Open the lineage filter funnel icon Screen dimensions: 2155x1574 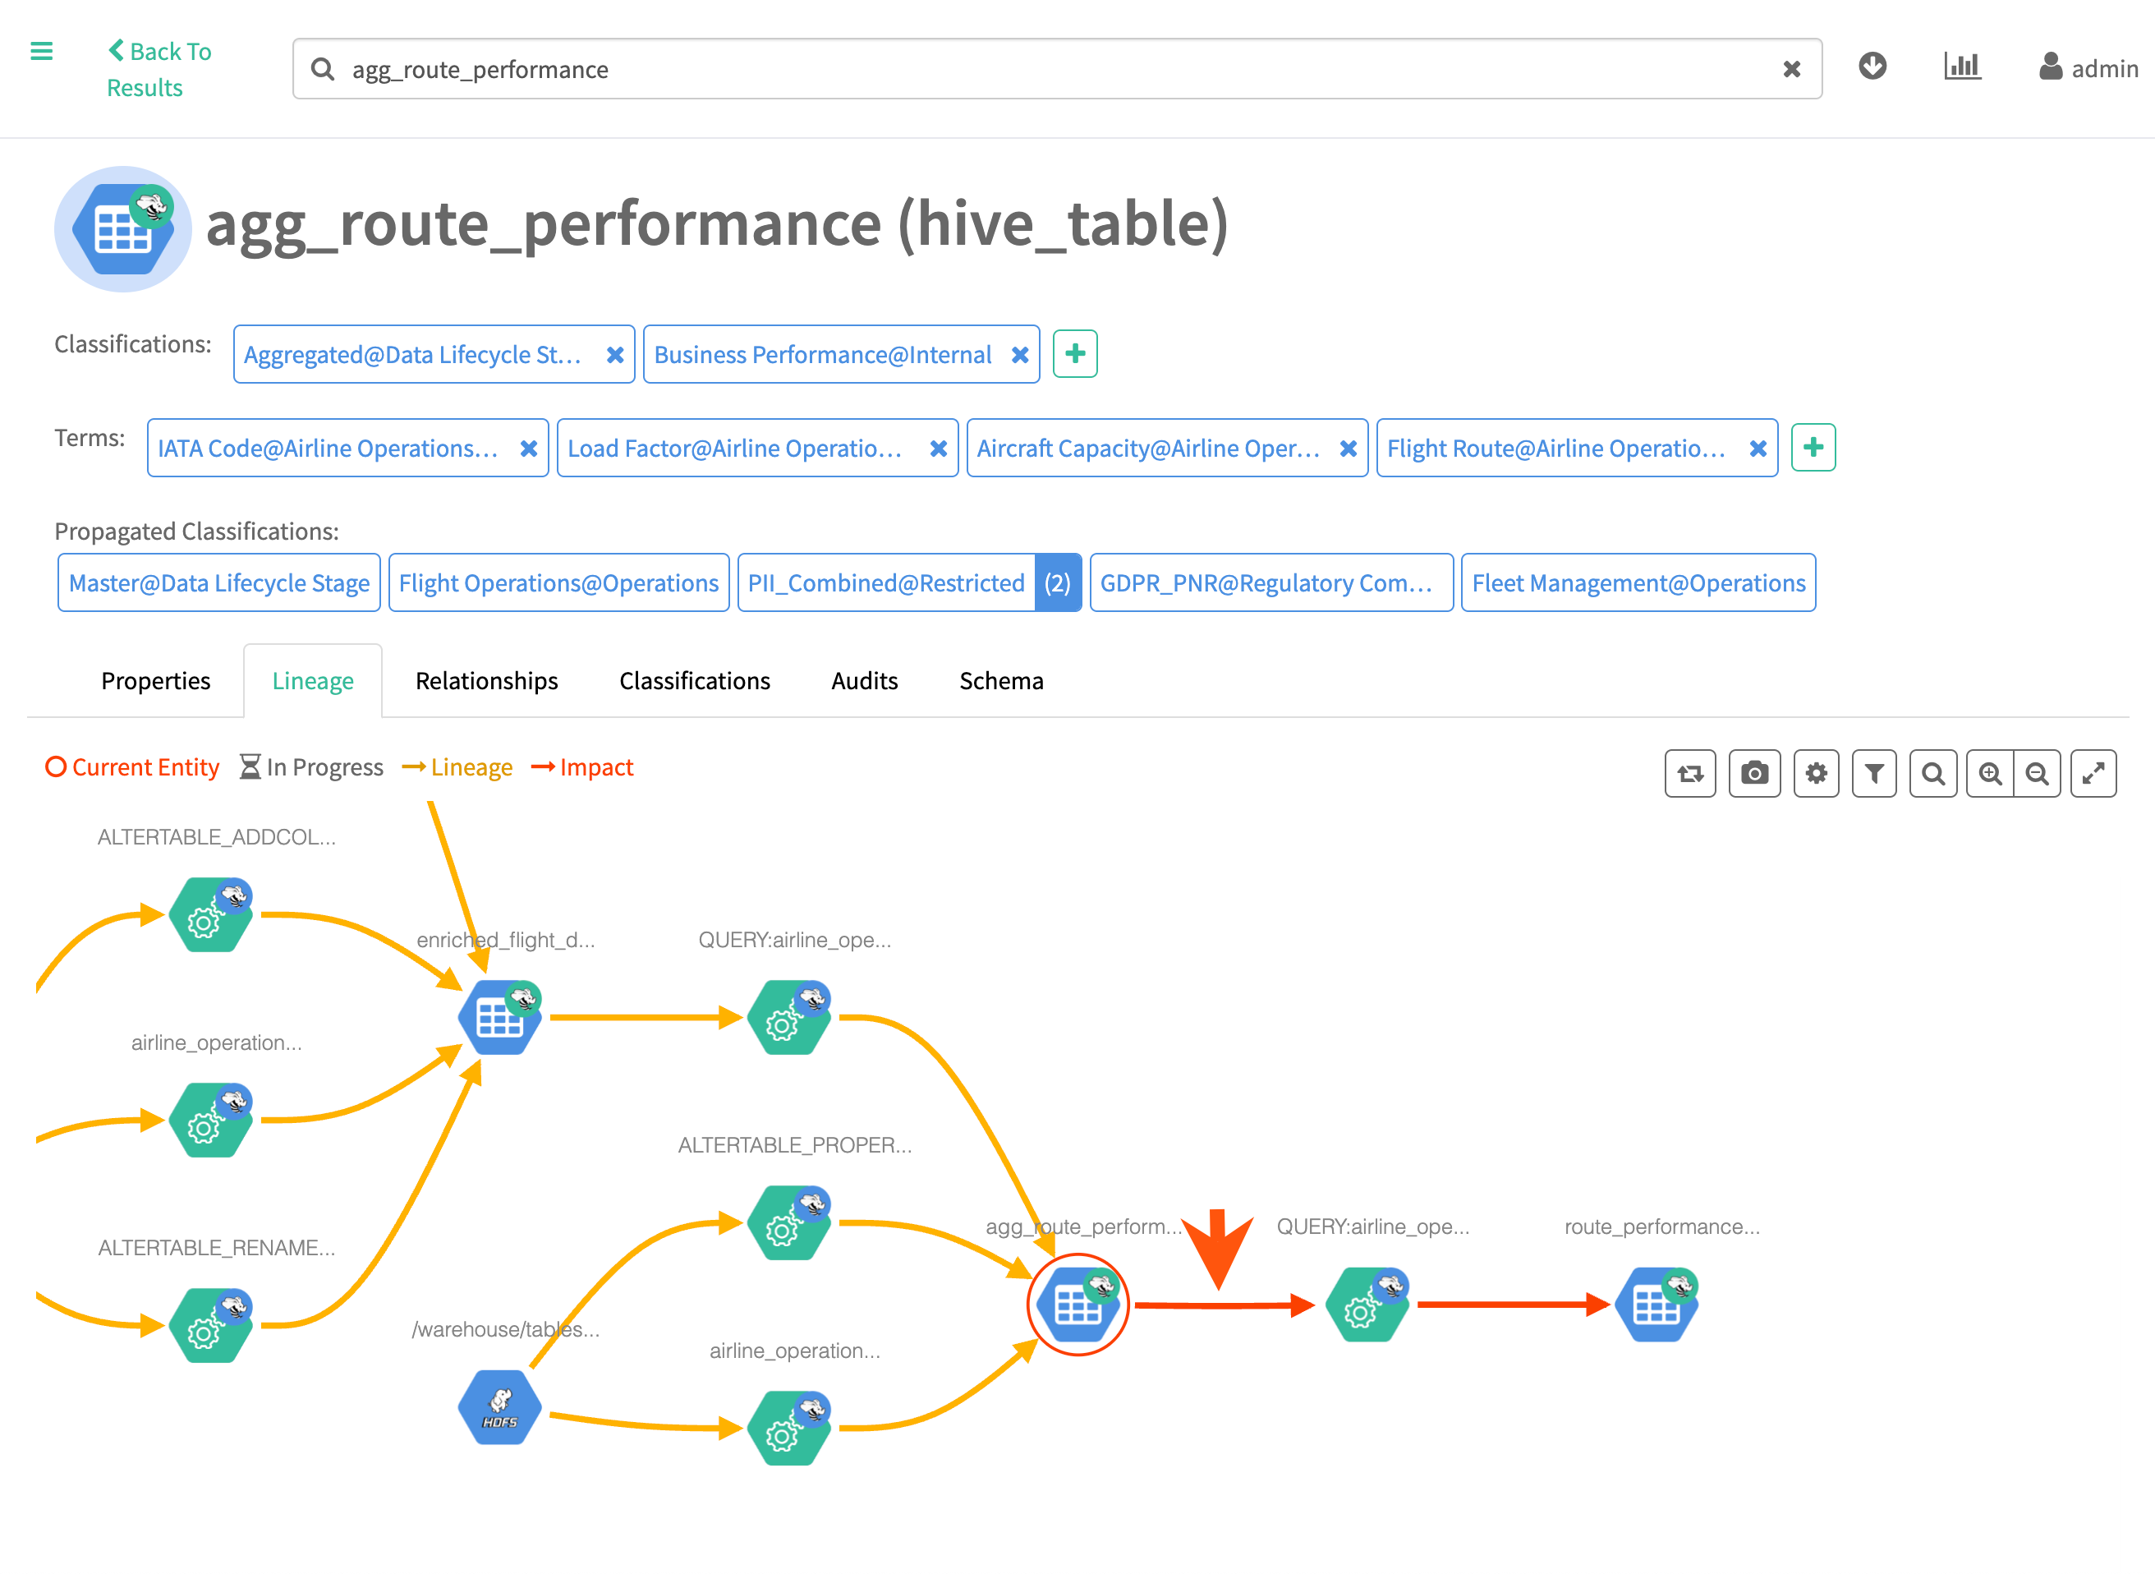click(1873, 773)
